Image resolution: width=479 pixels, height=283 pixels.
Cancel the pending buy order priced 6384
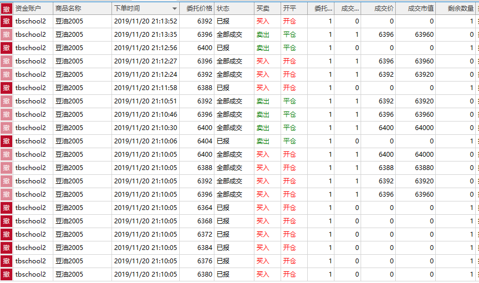tap(6, 248)
